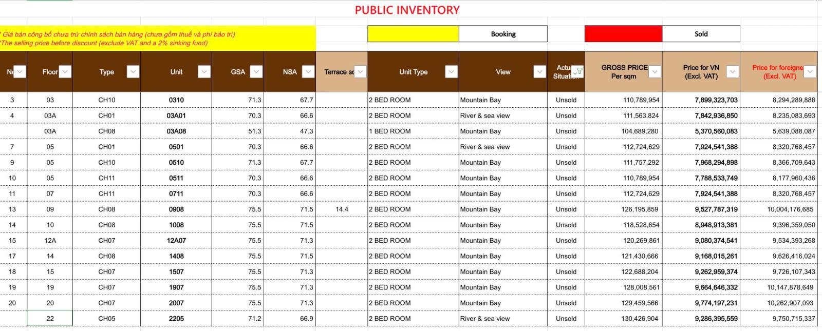Select unit cell 1008
This screenshot has width=822, height=331.
176,225
